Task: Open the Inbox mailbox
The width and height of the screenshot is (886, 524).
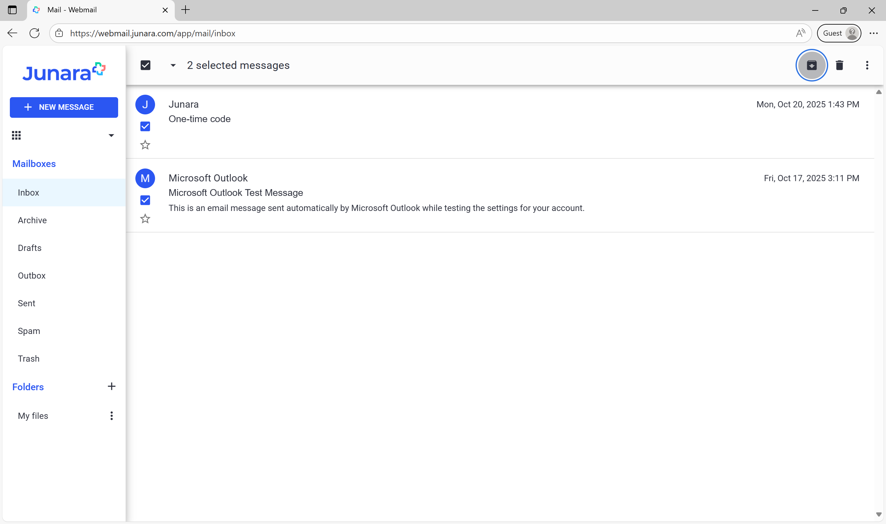Action: point(64,193)
